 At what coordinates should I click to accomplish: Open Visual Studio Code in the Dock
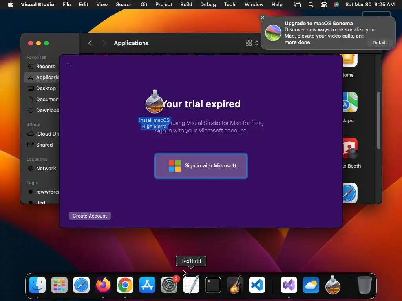coord(257,285)
